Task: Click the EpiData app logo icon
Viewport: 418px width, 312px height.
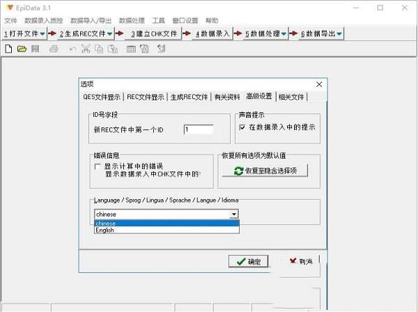Action: (x=10, y=8)
